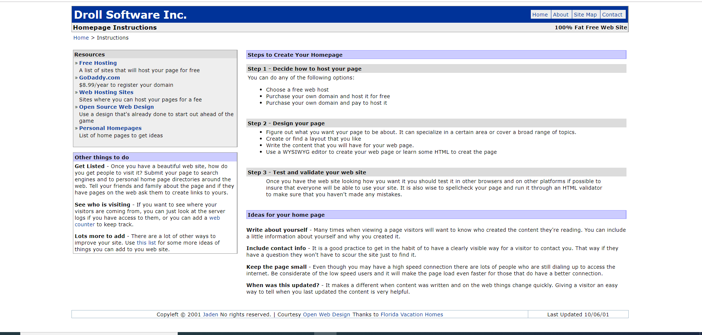Go to the About page
Image resolution: width=702 pixels, height=335 pixels.
point(561,15)
